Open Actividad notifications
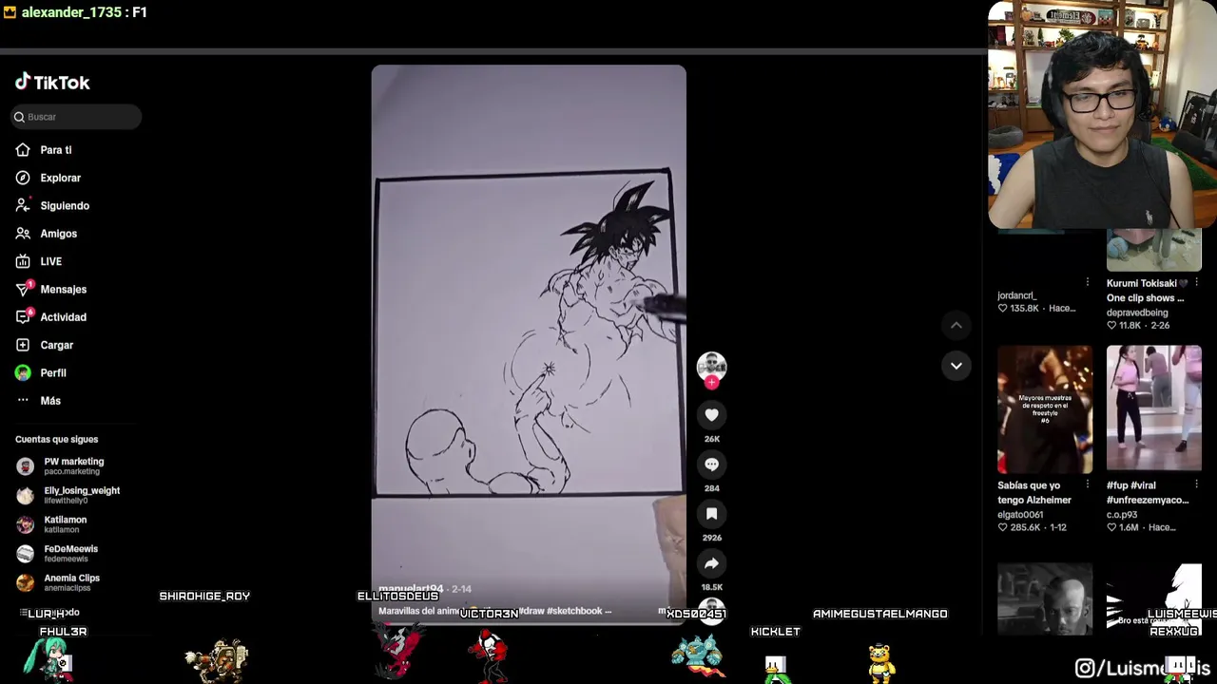The height and width of the screenshot is (684, 1217). tap(63, 317)
